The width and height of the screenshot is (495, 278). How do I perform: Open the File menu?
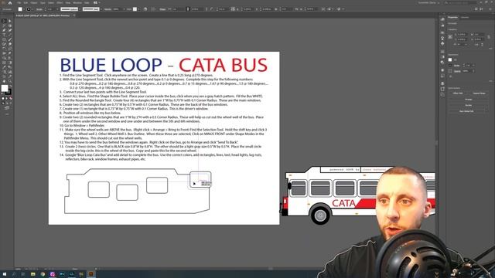coord(19,3)
